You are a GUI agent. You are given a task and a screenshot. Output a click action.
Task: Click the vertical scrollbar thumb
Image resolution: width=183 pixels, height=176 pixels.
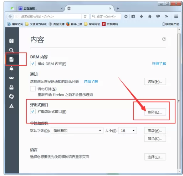179,101
